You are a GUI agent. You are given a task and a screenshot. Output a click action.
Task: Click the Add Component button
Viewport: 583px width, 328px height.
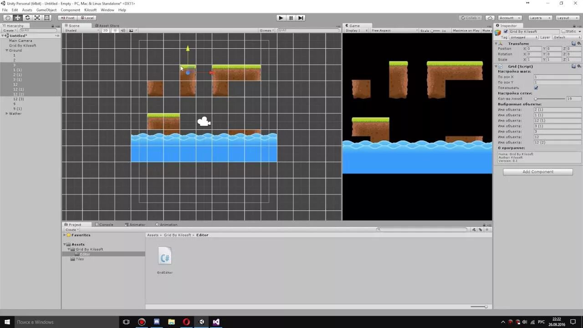[537, 172]
